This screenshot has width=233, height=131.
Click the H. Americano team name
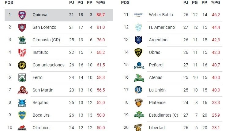point(162,27)
